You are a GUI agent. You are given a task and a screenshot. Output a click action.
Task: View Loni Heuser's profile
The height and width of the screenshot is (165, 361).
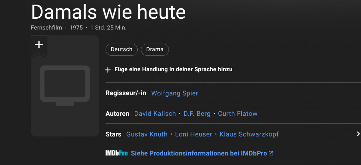pyautogui.click(x=193, y=134)
